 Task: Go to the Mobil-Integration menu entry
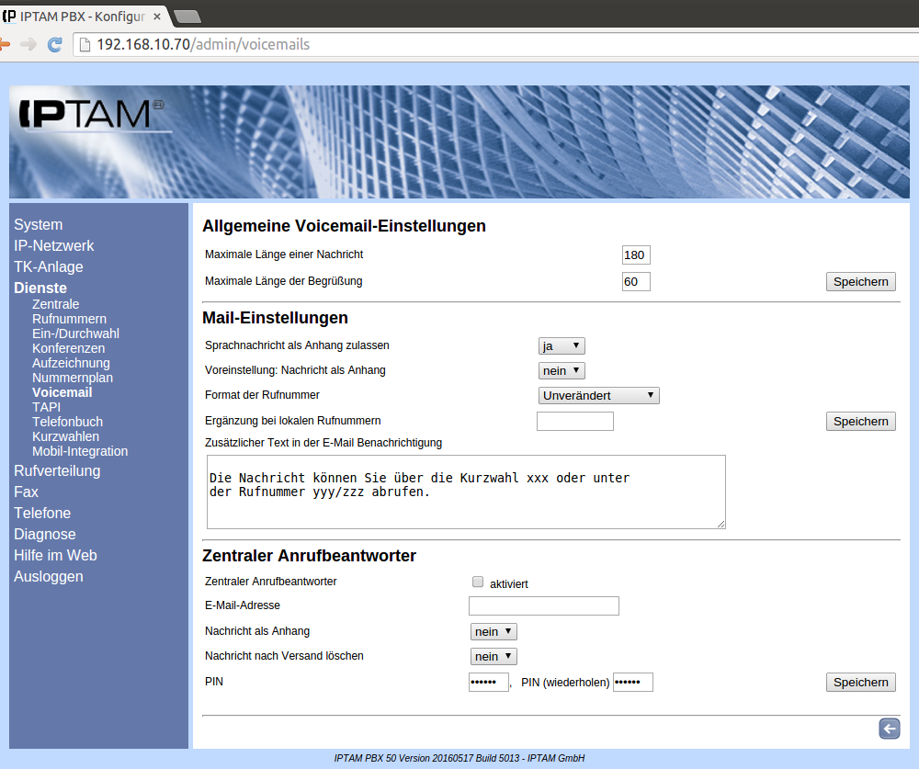coord(80,451)
